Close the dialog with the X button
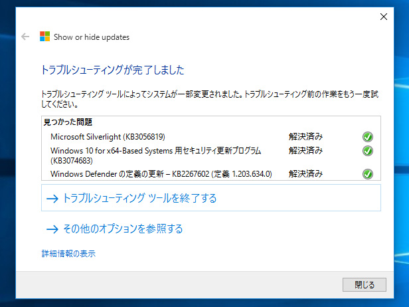This screenshot has height=307, width=409. [x=383, y=17]
